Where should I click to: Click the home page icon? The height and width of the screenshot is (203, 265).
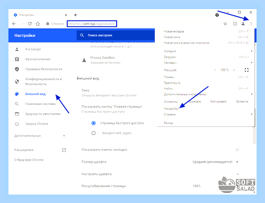click(x=38, y=24)
